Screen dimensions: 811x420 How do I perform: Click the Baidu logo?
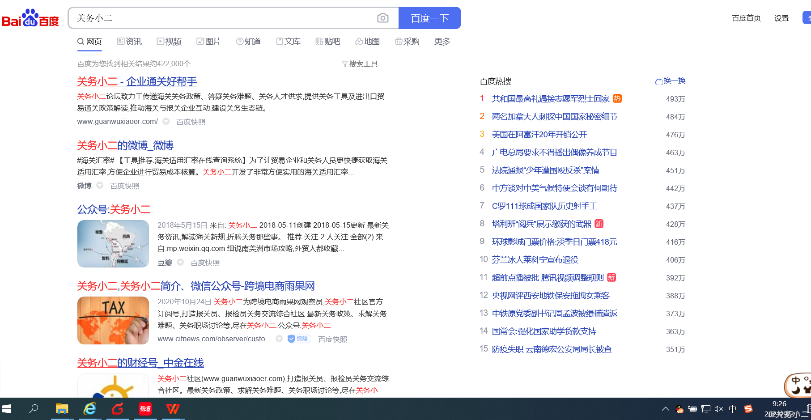click(30, 18)
